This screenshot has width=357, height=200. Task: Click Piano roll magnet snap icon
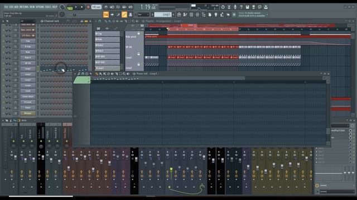83,74
